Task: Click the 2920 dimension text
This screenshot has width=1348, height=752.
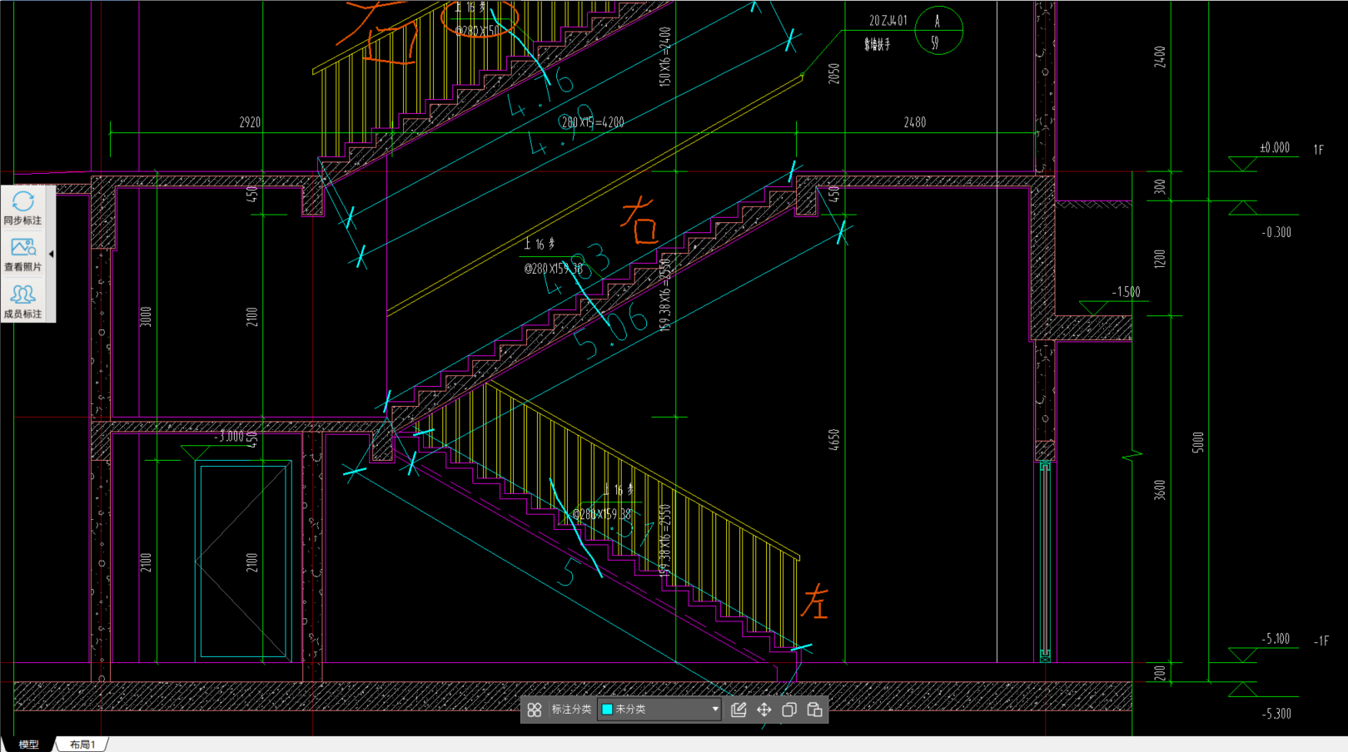Action: (250, 122)
